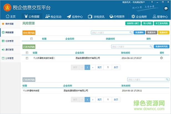Select all checkbox in 已发布风险 header
Screen dimensions: 171x114
tap(27, 52)
